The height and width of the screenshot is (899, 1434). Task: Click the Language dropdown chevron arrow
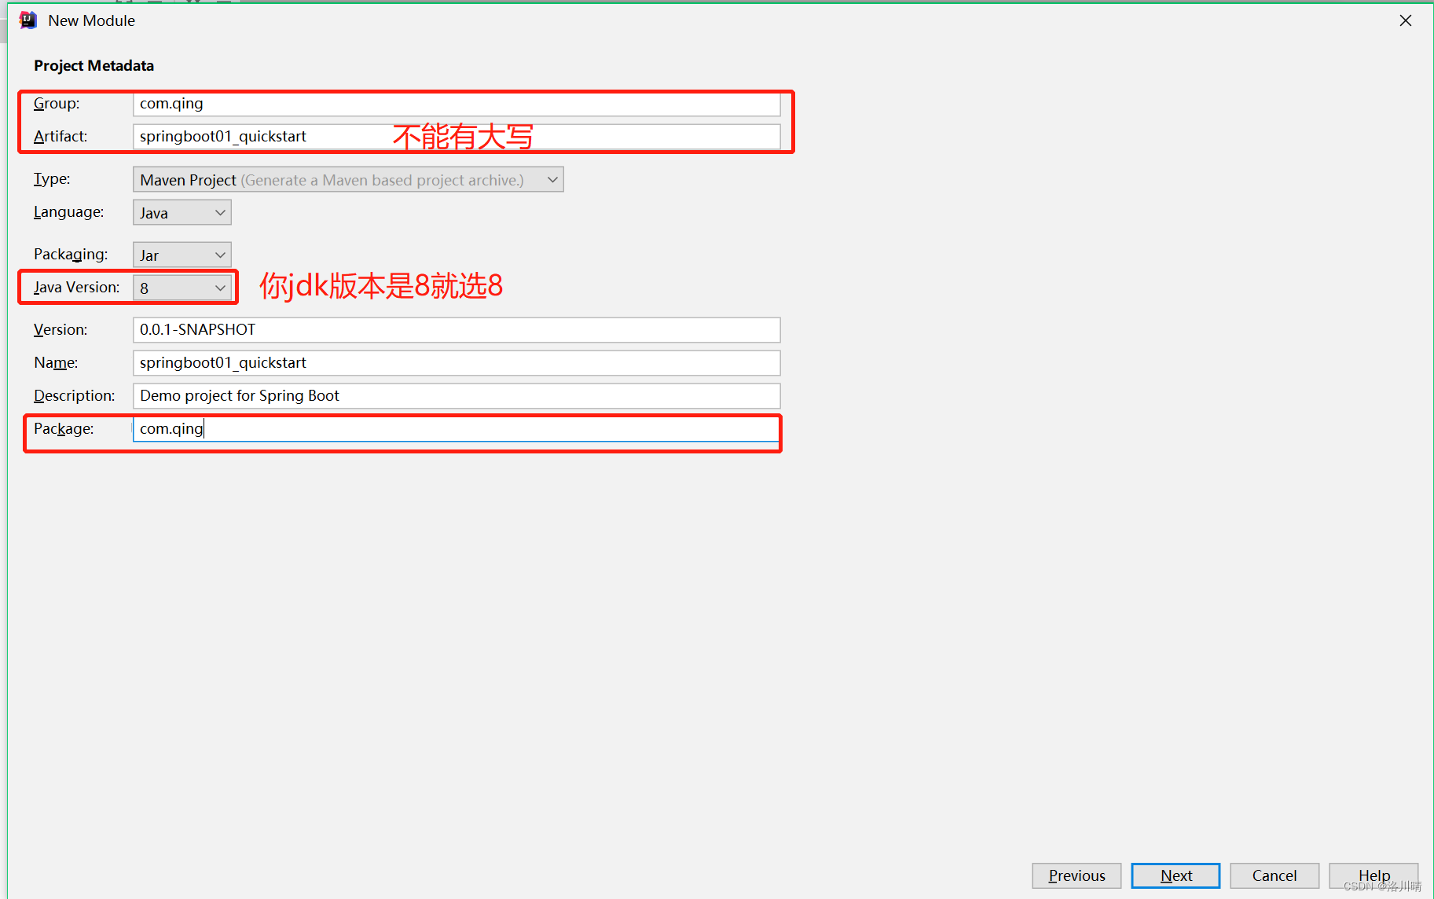point(220,213)
